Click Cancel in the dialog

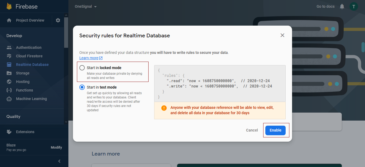252,130
